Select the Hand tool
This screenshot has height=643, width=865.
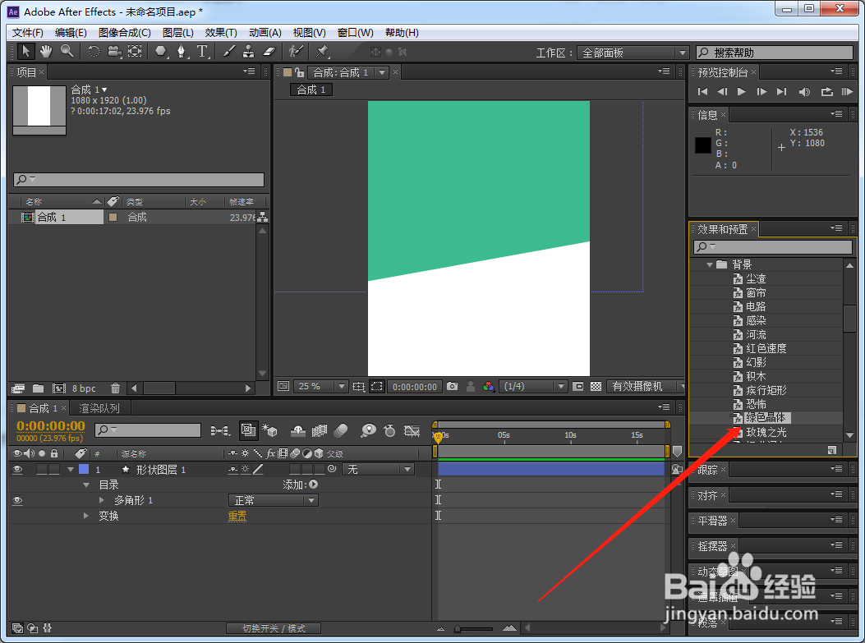(x=46, y=51)
